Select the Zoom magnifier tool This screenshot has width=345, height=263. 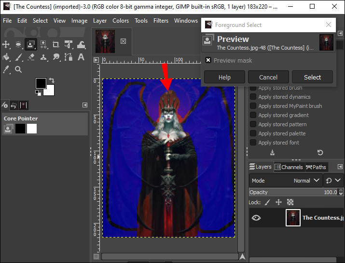pyautogui.click(x=19, y=69)
